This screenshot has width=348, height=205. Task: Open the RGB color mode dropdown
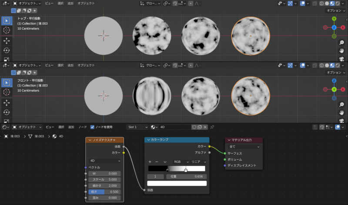tap(181, 162)
